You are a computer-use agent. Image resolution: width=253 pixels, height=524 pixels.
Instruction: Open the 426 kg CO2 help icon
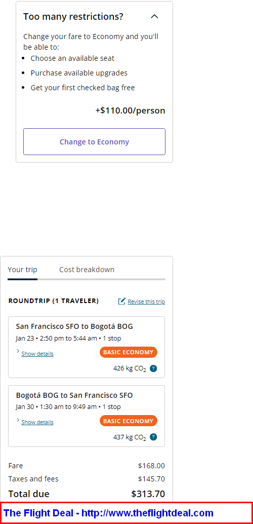[153, 368]
